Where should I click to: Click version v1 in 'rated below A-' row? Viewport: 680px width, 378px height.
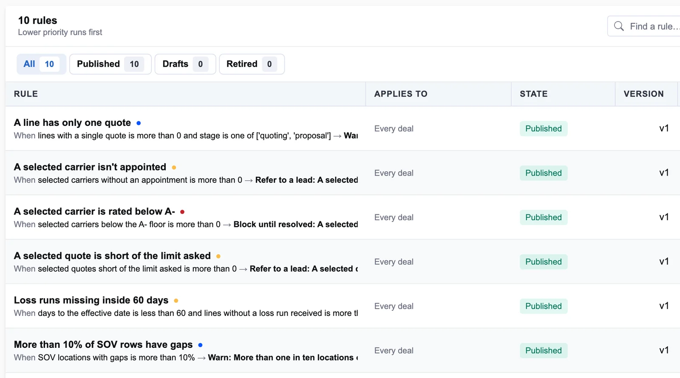click(x=664, y=217)
